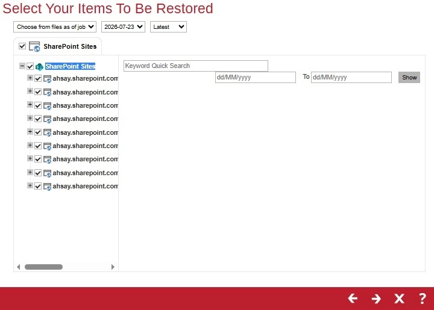This screenshot has width=434, height=310.
Task: Expand the first ahsay.sharepoint.com tree node
Action: pos(30,78)
